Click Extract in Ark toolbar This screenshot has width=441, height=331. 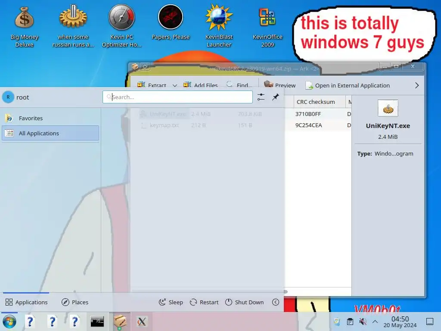[152, 85]
